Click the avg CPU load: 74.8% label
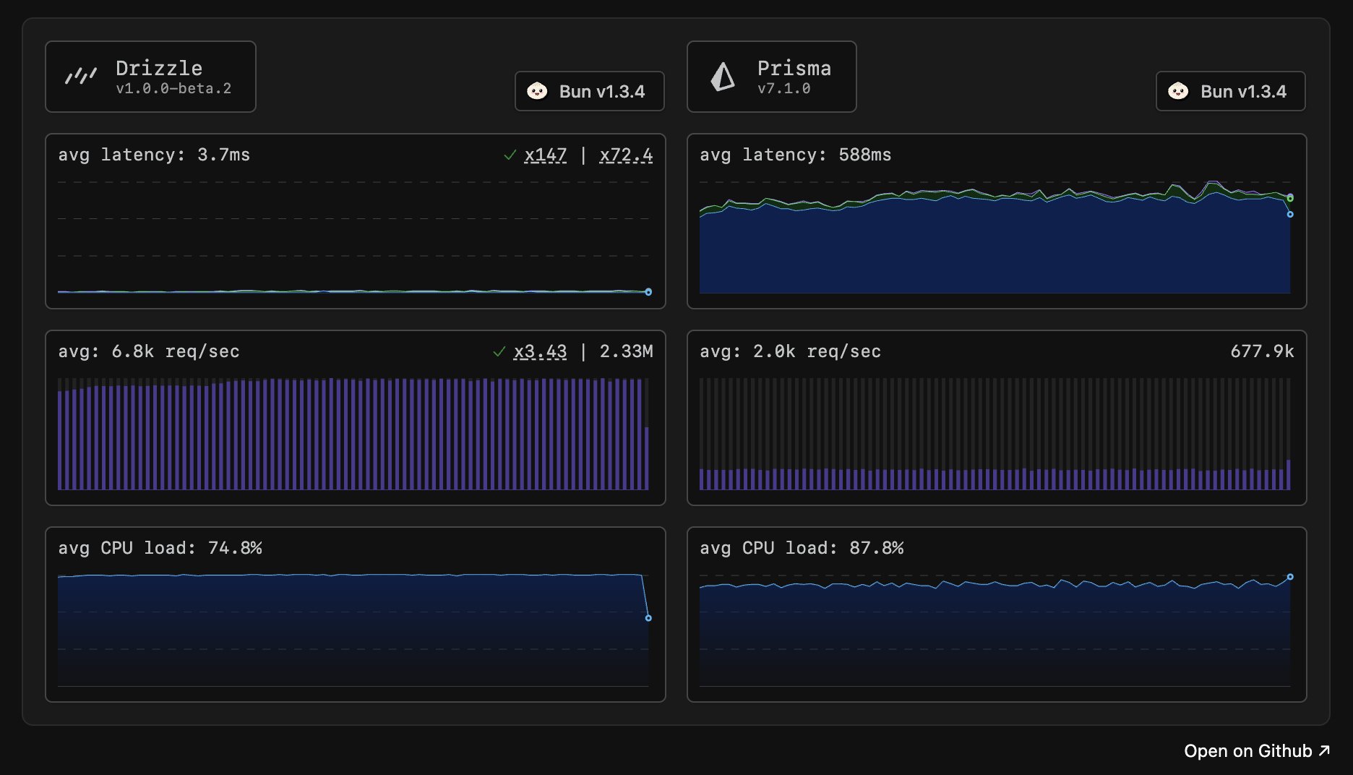The width and height of the screenshot is (1353, 775). point(160,548)
